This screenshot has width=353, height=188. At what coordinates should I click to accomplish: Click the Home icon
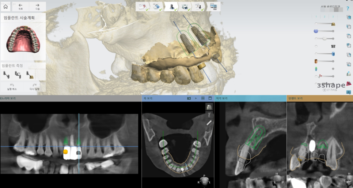(5, 6)
